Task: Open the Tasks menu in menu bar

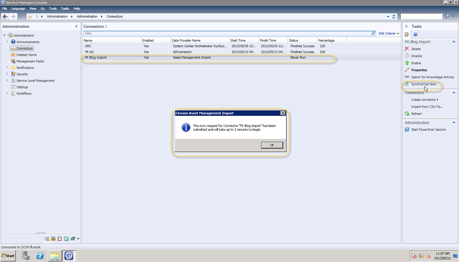Action: pyautogui.click(x=65, y=9)
